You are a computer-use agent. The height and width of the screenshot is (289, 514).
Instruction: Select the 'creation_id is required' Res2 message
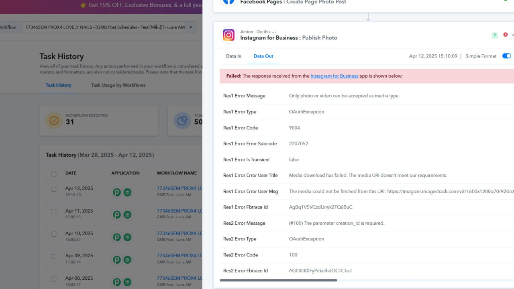(337, 223)
